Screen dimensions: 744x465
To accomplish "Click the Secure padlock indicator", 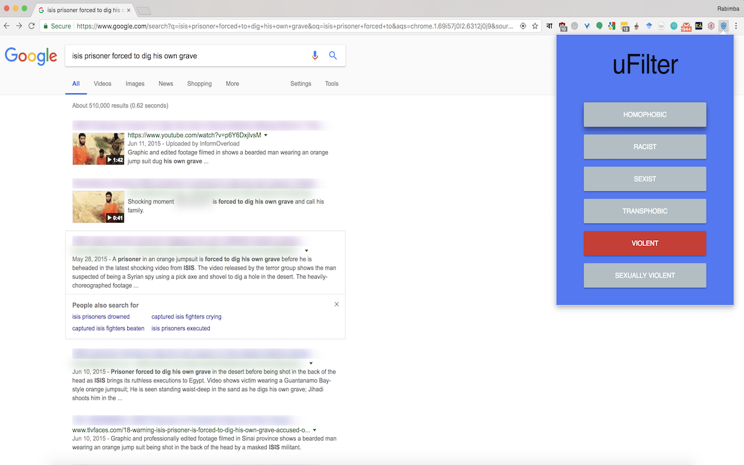I will 57,26.
